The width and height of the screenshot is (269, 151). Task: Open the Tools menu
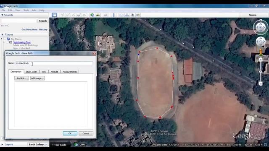[26, 10]
